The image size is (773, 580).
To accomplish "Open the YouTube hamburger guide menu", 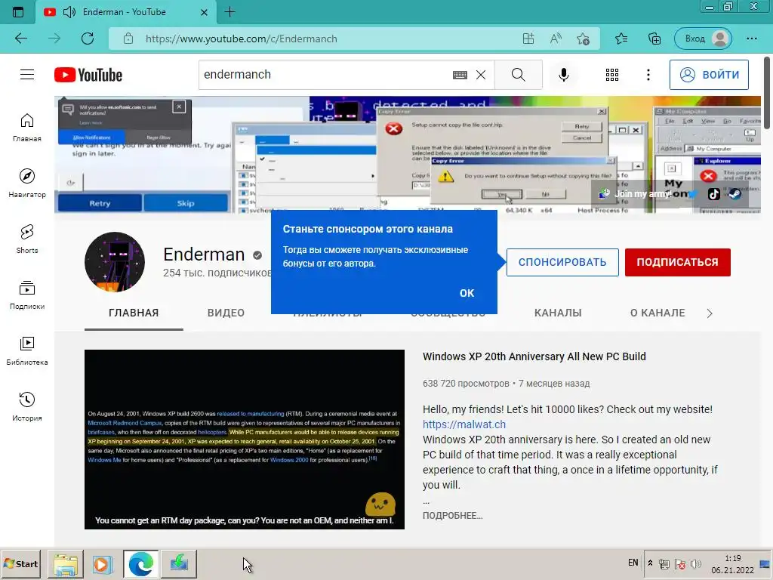I will coord(27,75).
